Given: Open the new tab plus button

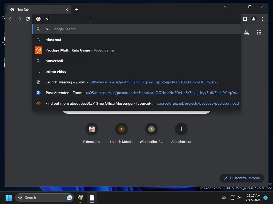Looking at the screenshot, I should click(x=77, y=10).
